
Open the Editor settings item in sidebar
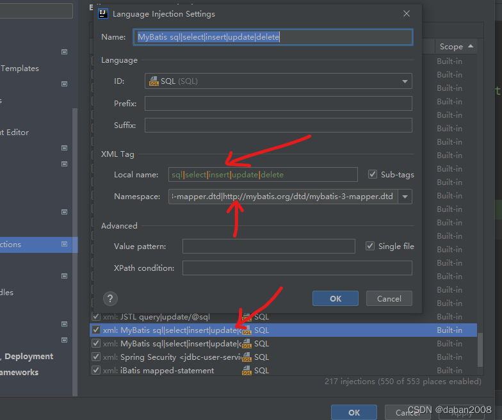click(14, 132)
